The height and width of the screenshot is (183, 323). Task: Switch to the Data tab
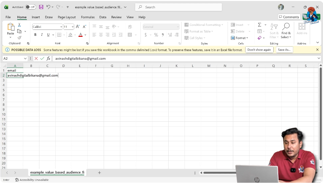[103, 17]
